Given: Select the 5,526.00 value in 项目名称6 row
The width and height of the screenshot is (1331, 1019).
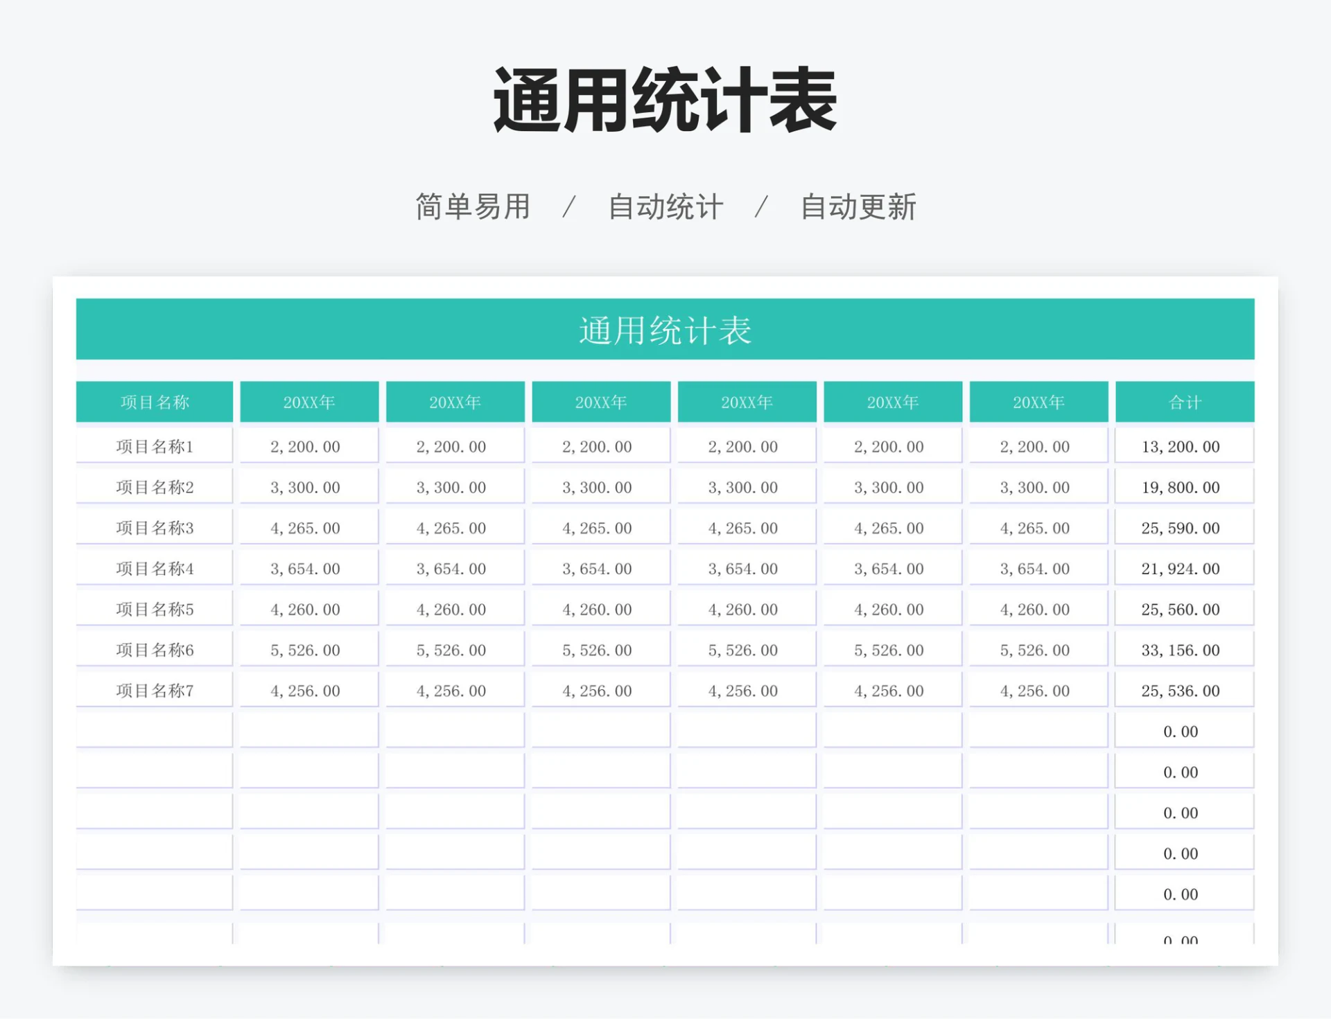Looking at the screenshot, I should pos(308,649).
